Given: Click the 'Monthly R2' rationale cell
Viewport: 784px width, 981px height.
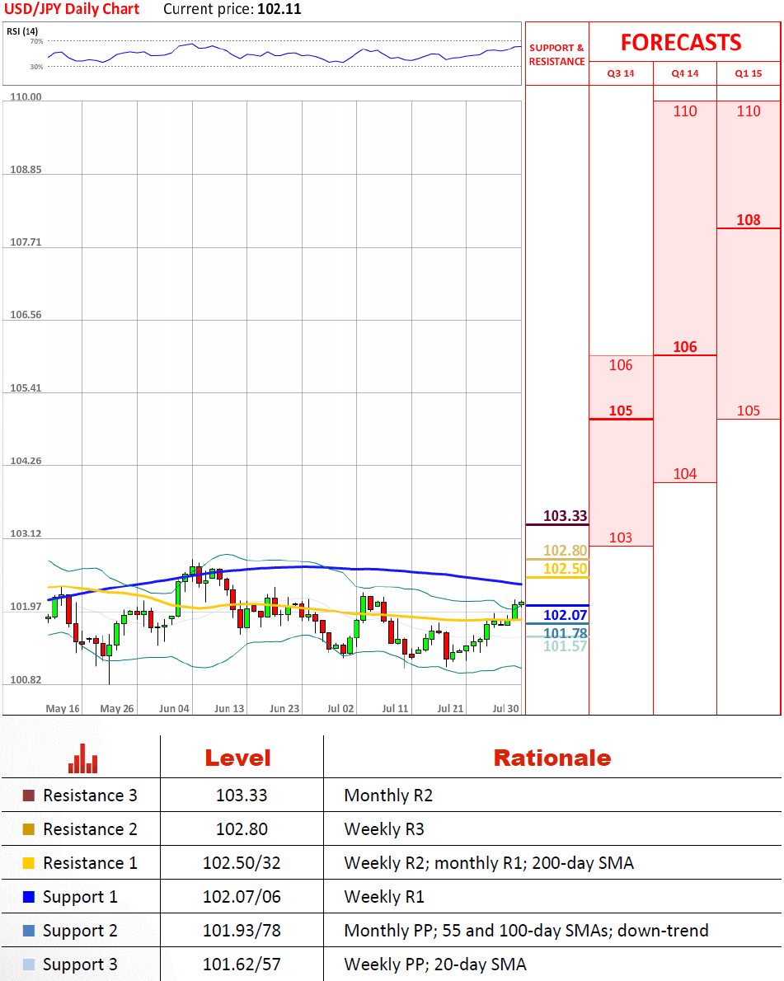Looking at the screenshot, I should pos(388,796).
